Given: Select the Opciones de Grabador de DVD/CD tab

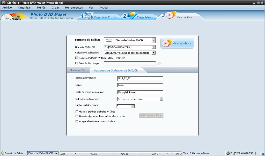Looking at the screenshot, I should tap(116, 70).
